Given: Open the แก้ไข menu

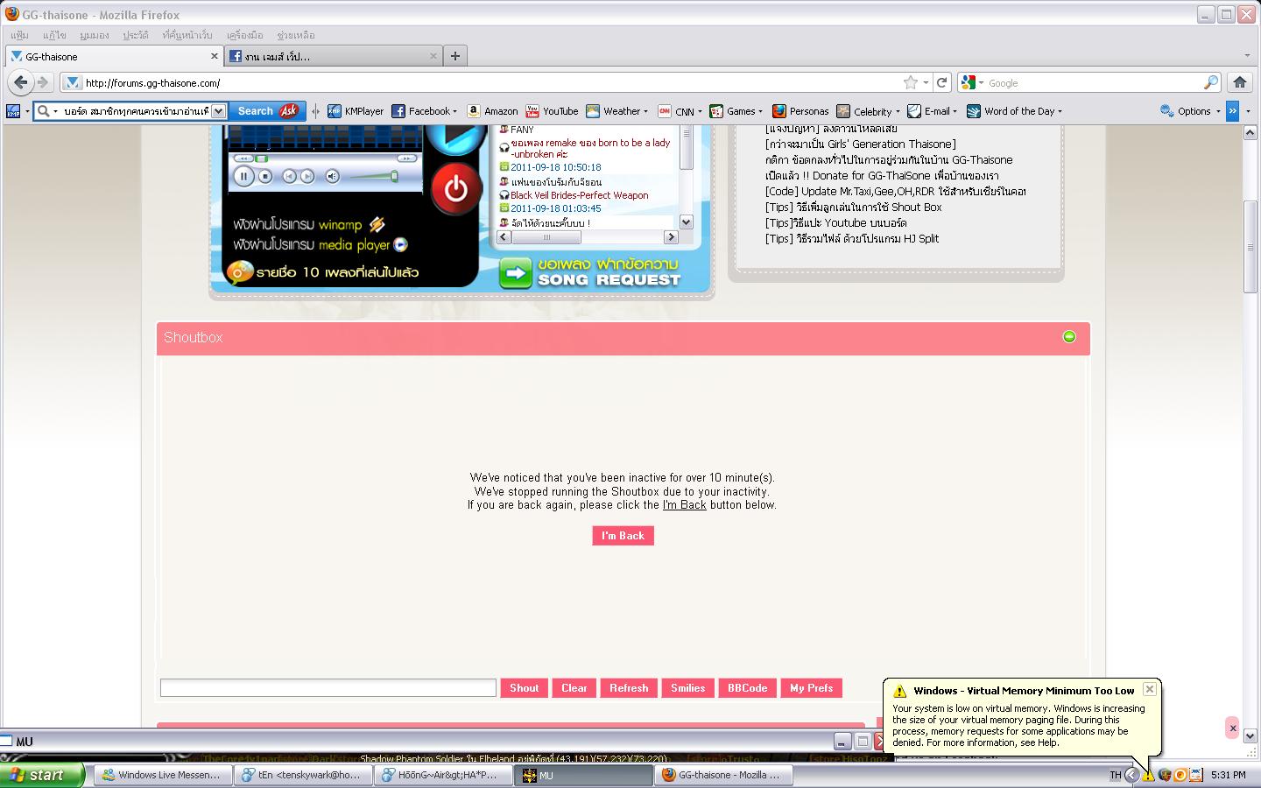Looking at the screenshot, I should click(x=54, y=35).
